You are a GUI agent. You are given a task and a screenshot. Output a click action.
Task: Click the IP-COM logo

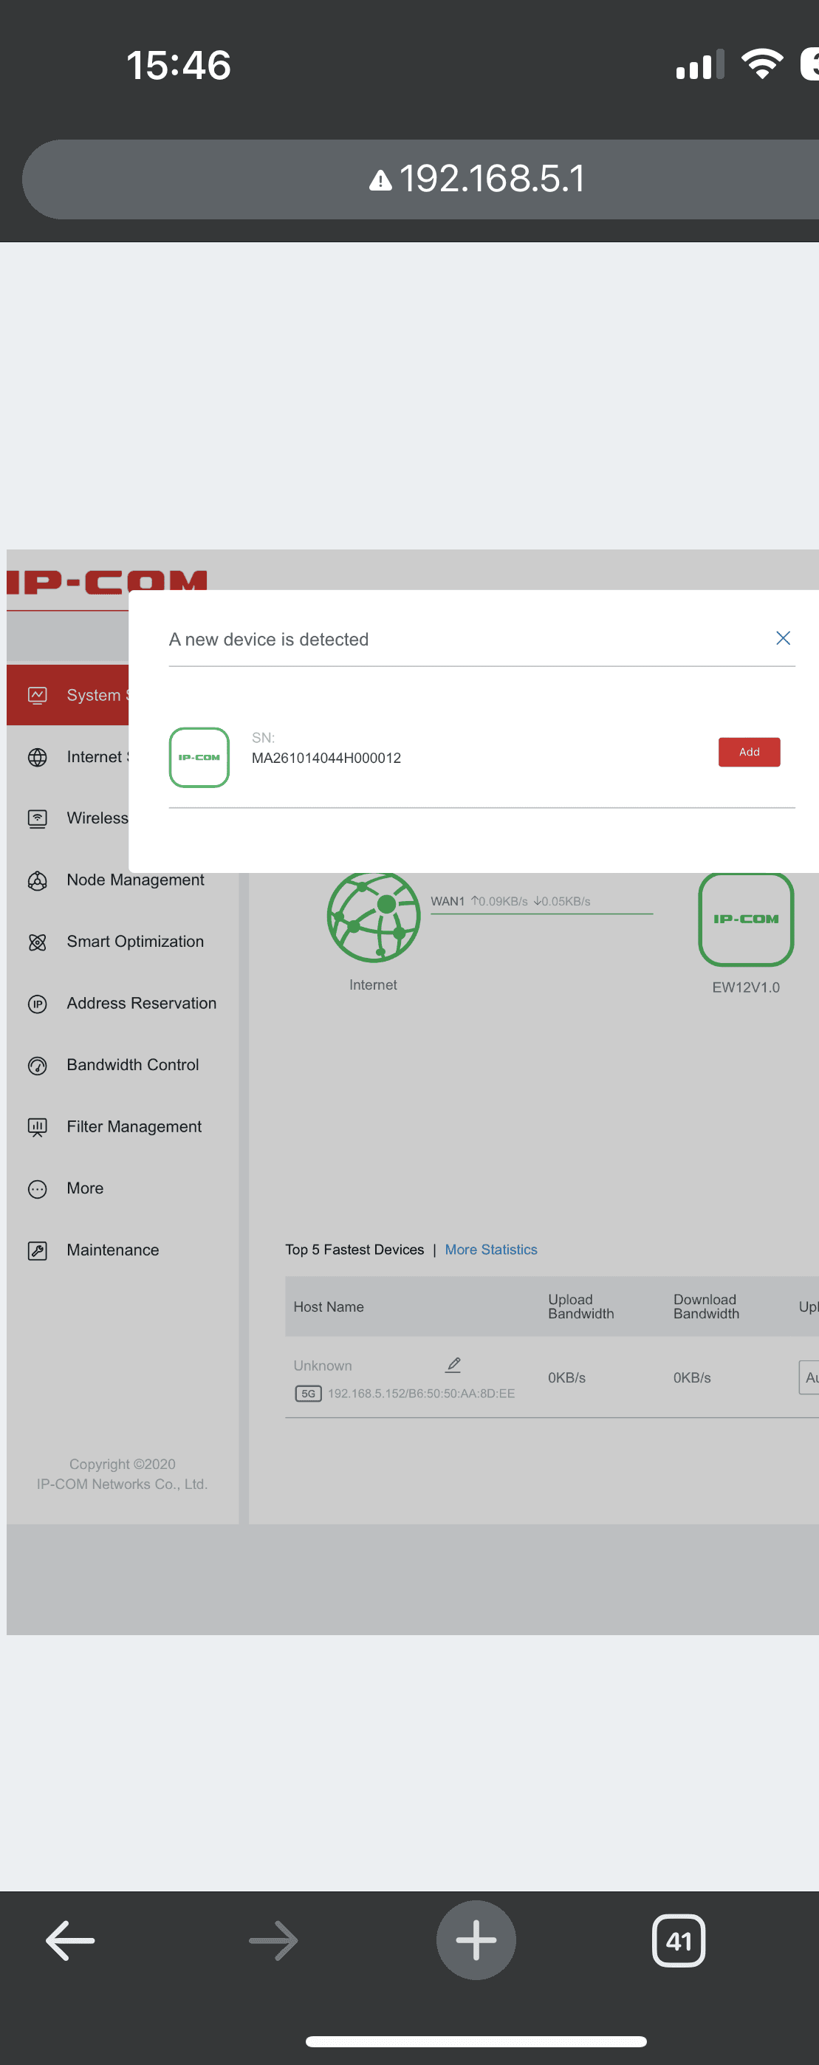(107, 581)
